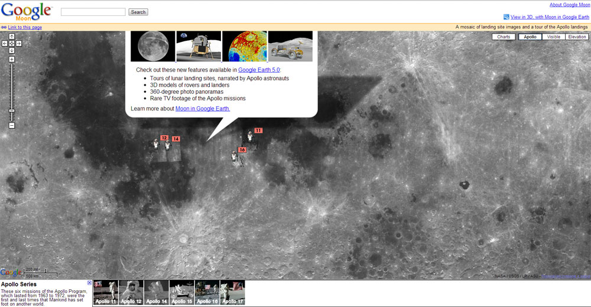This screenshot has height=307, width=591.
Task: Click the red 14 flag label
Action: [176, 139]
